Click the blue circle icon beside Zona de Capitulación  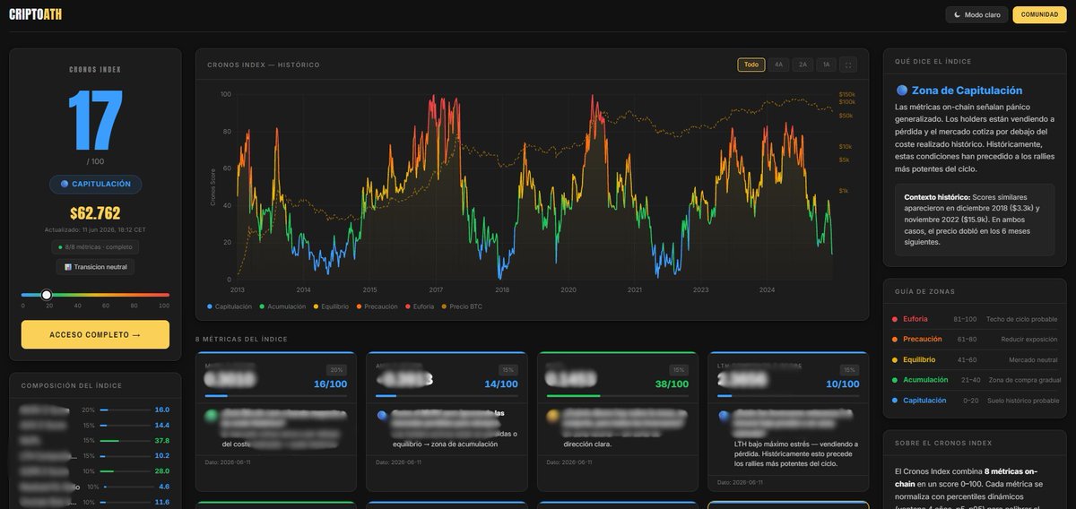(x=901, y=91)
